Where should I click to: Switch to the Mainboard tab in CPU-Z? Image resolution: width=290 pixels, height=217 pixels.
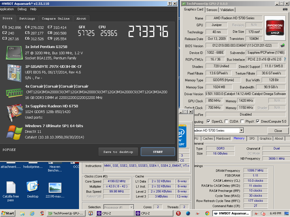[223, 138]
